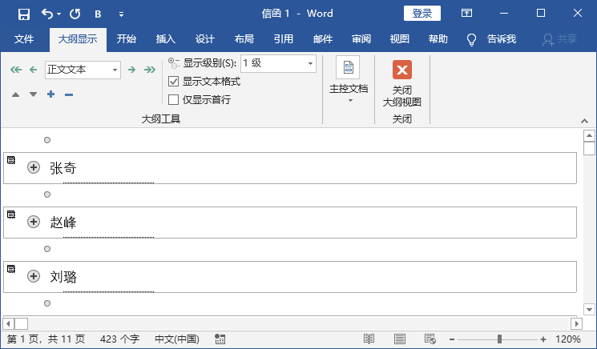The height and width of the screenshot is (349, 597).
Task: Promote to Heading 1 with double left arrow
Action: 15,70
